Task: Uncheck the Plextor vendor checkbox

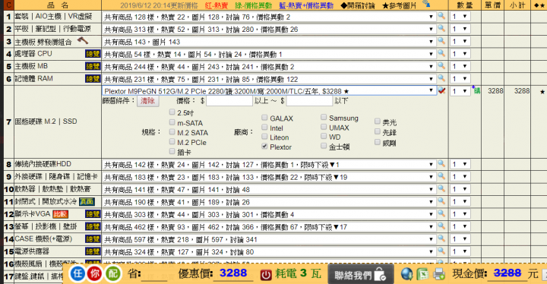Action: (x=264, y=147)
